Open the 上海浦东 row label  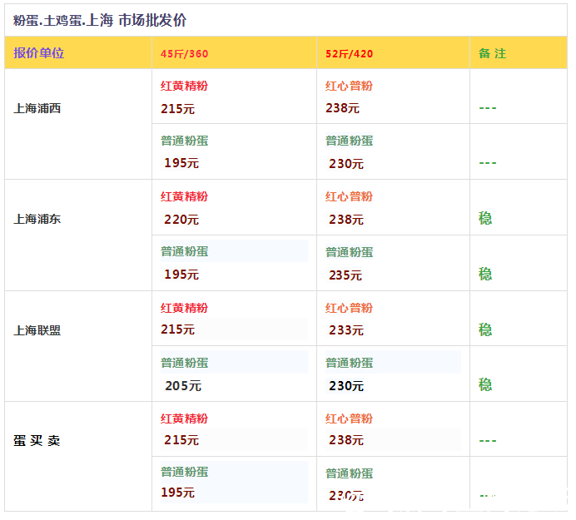pos(37,220)
